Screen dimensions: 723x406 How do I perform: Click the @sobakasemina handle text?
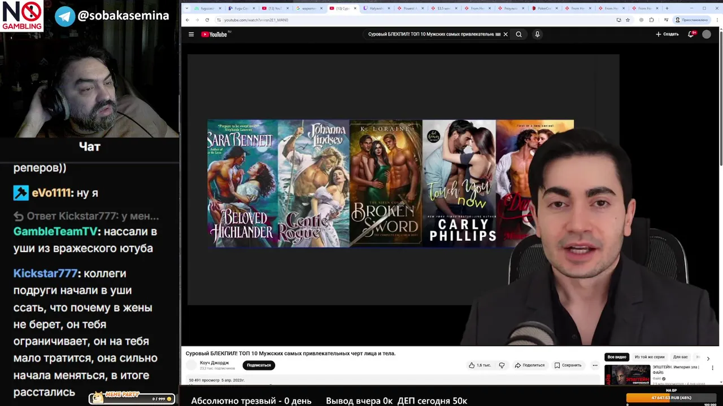123,16
